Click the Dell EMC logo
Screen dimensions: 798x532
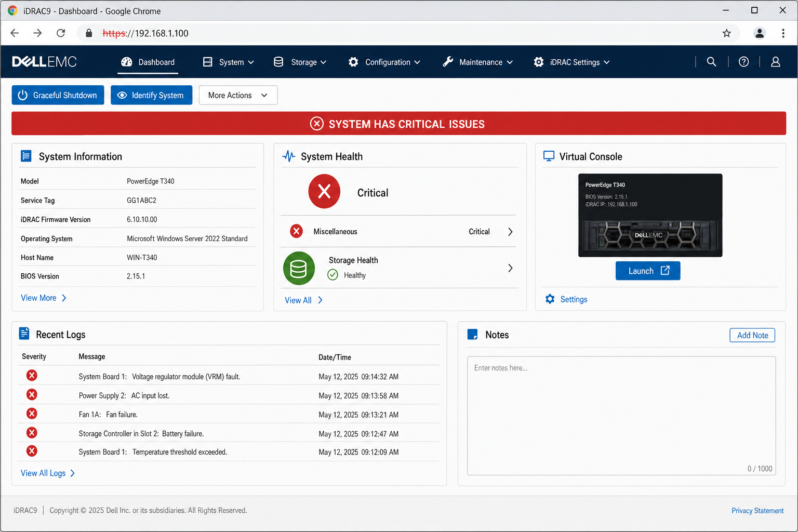[44, 62]
